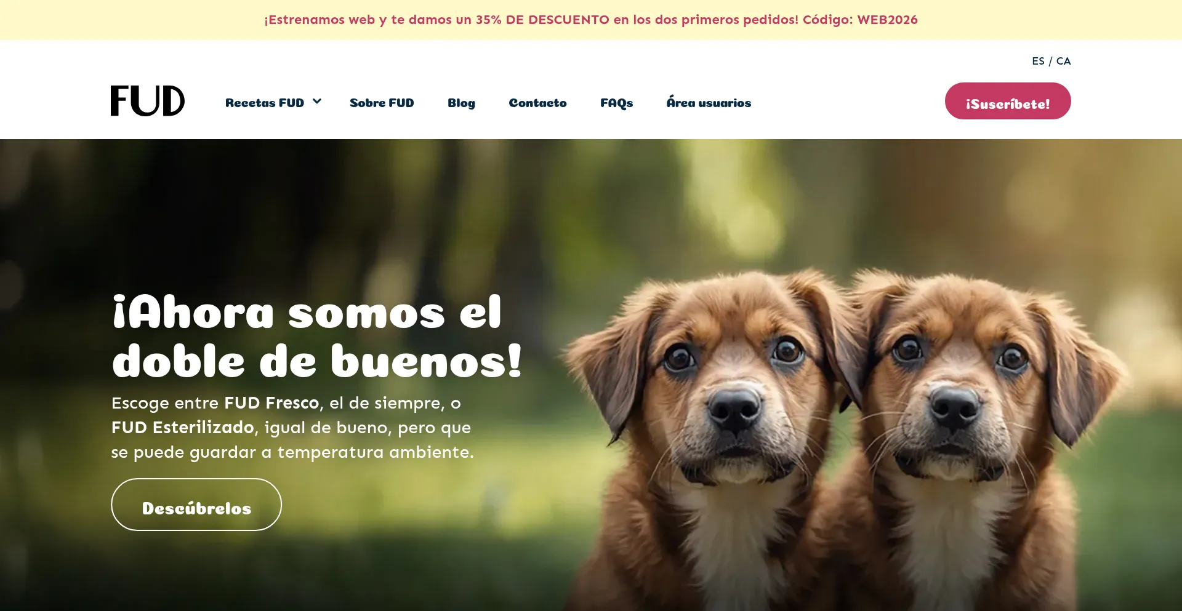Switch language to CA (Catalan)

1063,61
